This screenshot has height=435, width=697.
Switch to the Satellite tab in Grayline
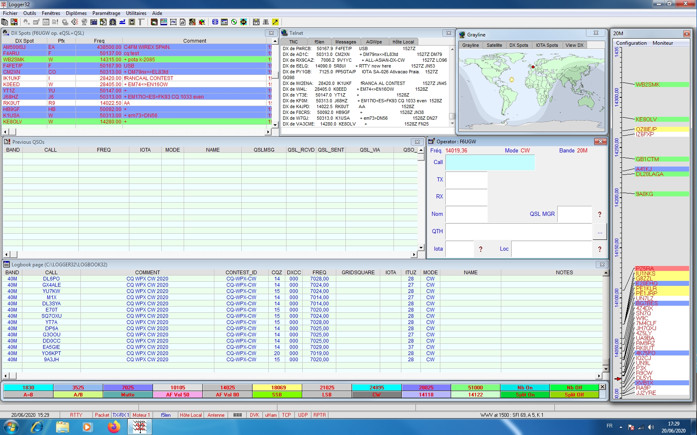pos(494,45)
